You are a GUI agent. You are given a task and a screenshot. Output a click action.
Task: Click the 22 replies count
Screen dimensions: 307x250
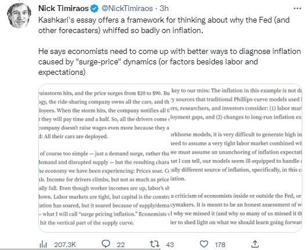(121, 245)
